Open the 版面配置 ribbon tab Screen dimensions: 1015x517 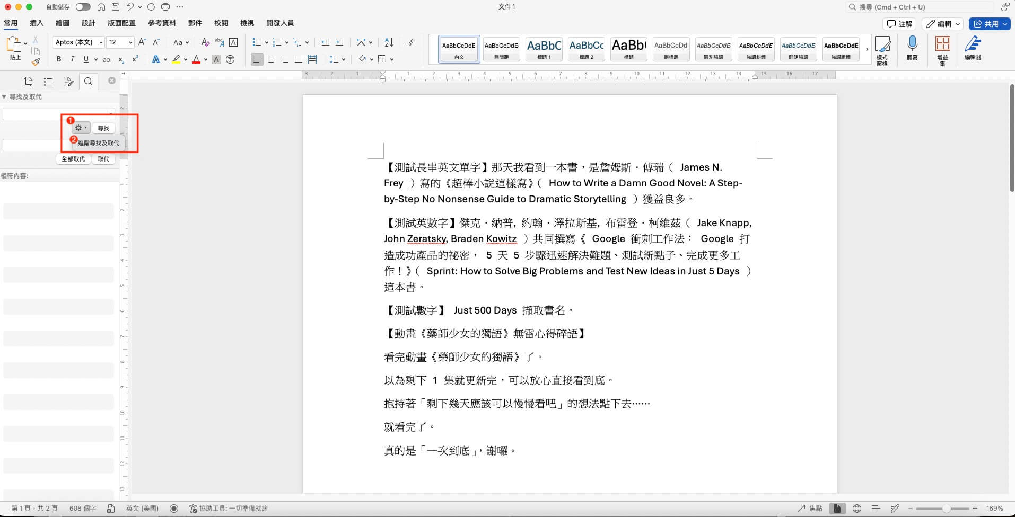pyautogui.click(x=121, y=23)
